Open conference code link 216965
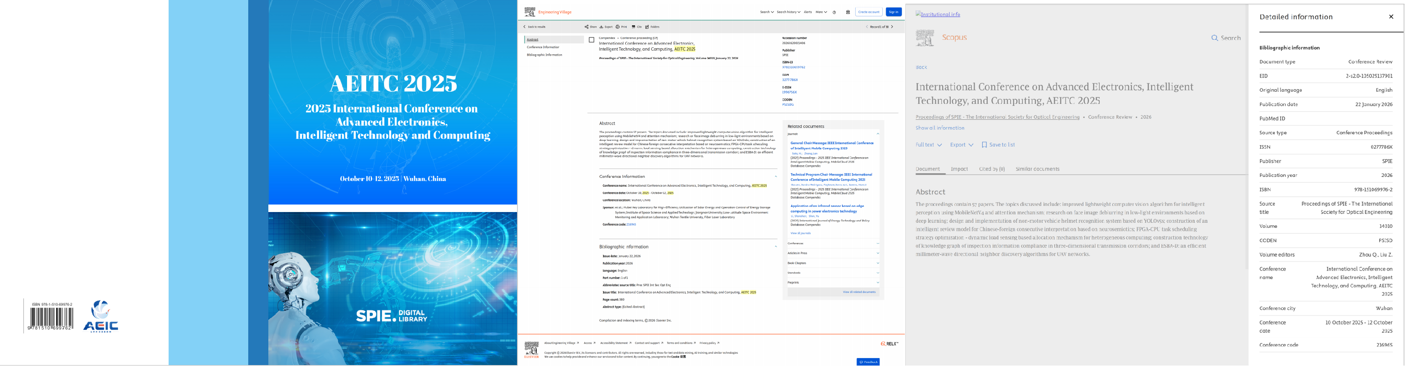This screenshot has width=1405, height=366. (631, 225)
